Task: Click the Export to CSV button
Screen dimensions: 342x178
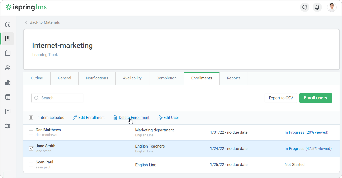Action: [x=281, y=98]
